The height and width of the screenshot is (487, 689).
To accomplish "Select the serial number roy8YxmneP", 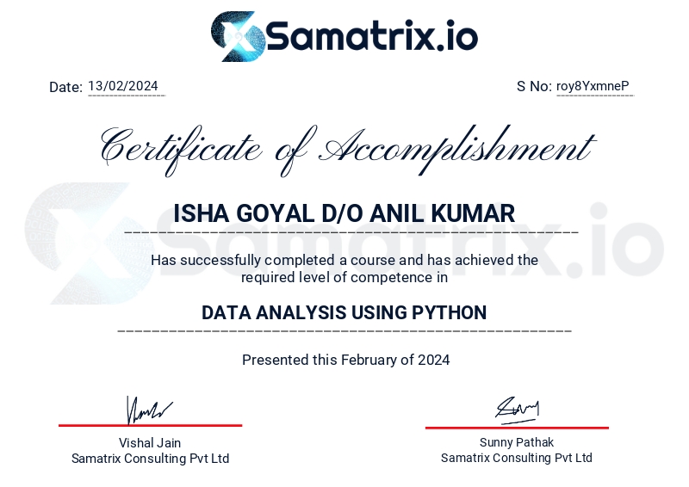I will tap(593, 86).
